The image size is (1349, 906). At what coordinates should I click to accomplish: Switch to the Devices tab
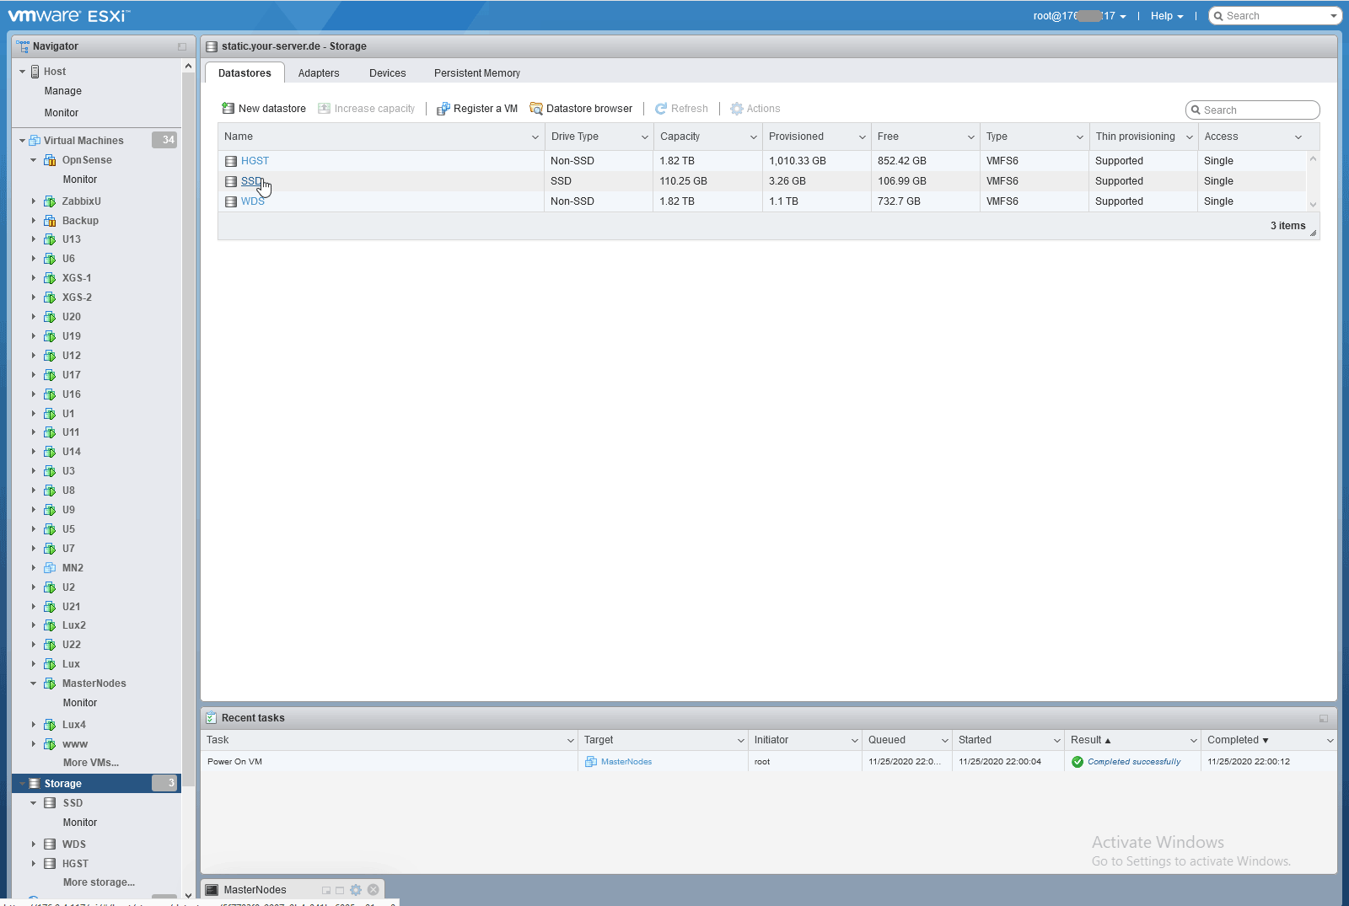(x=388, y=73)
